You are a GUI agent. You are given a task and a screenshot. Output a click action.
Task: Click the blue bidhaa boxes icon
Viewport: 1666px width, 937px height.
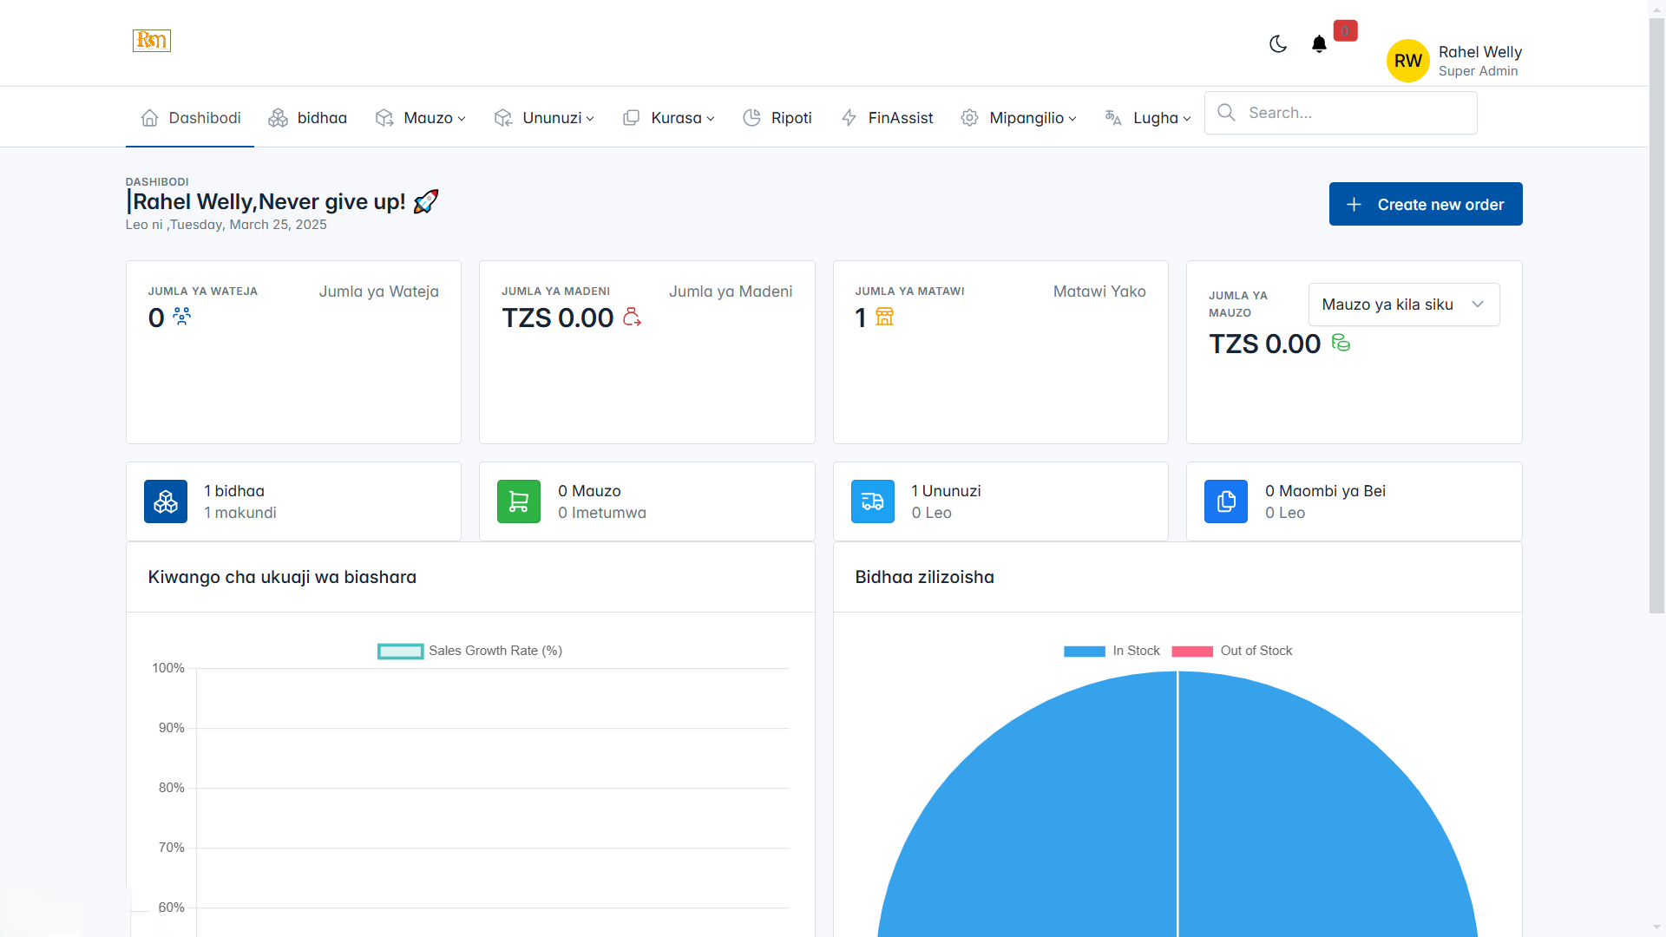tap(166, 501)
